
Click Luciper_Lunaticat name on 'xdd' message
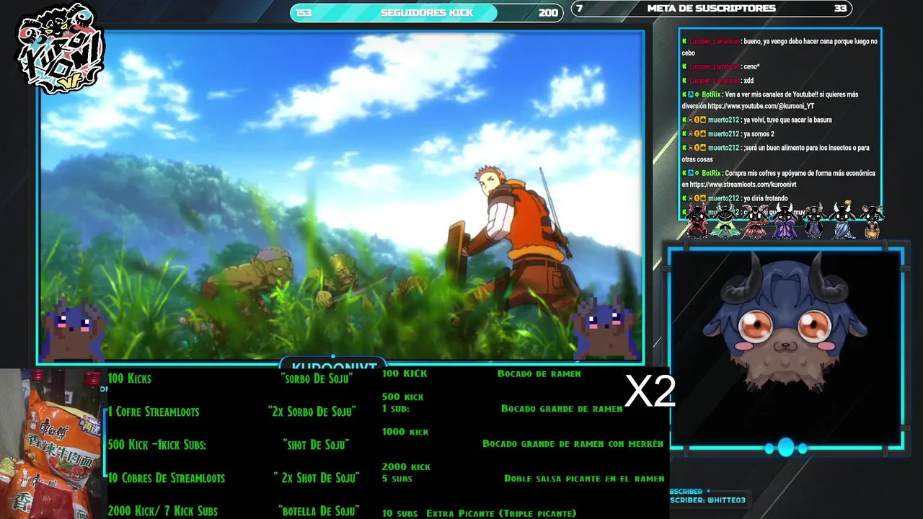[x=715, y=81]
